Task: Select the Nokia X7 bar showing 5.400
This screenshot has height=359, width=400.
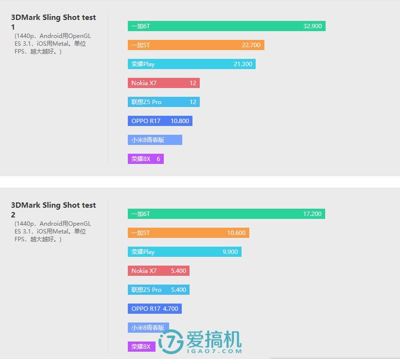Action: point(158,270)
